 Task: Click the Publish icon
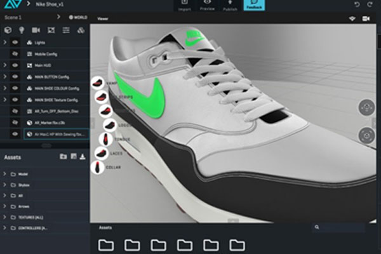231,6
